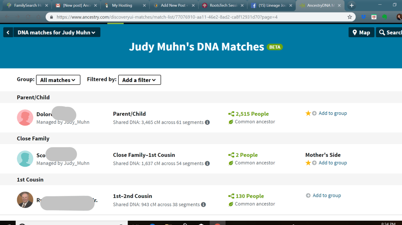402x225 pixels.
Task: Click the tree icon next to 2,515 People
Action: click(x=231, y=114)
